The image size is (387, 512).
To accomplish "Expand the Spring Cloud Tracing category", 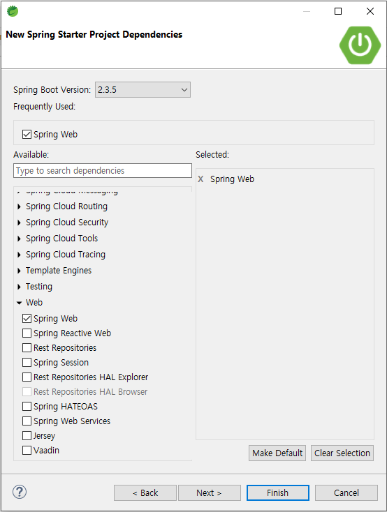I will (19, 255).
